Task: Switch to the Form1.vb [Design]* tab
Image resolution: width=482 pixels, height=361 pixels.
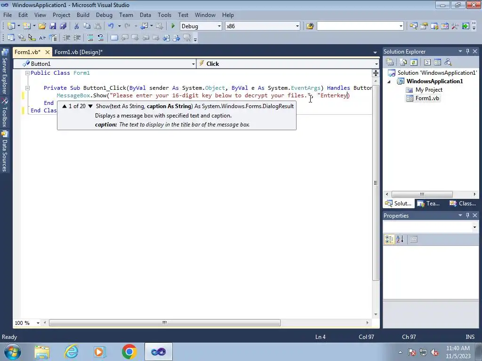Action: pyautogui.click(x=79, y=52)
